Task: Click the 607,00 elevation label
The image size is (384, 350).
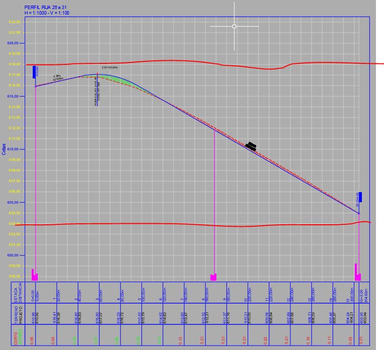Action: click(15, 181)
